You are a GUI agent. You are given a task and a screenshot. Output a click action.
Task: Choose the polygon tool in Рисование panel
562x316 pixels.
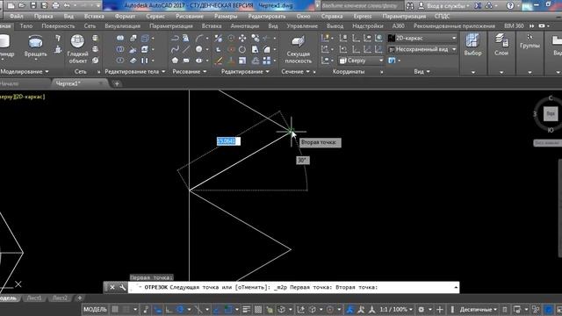[x=175, y=61]
